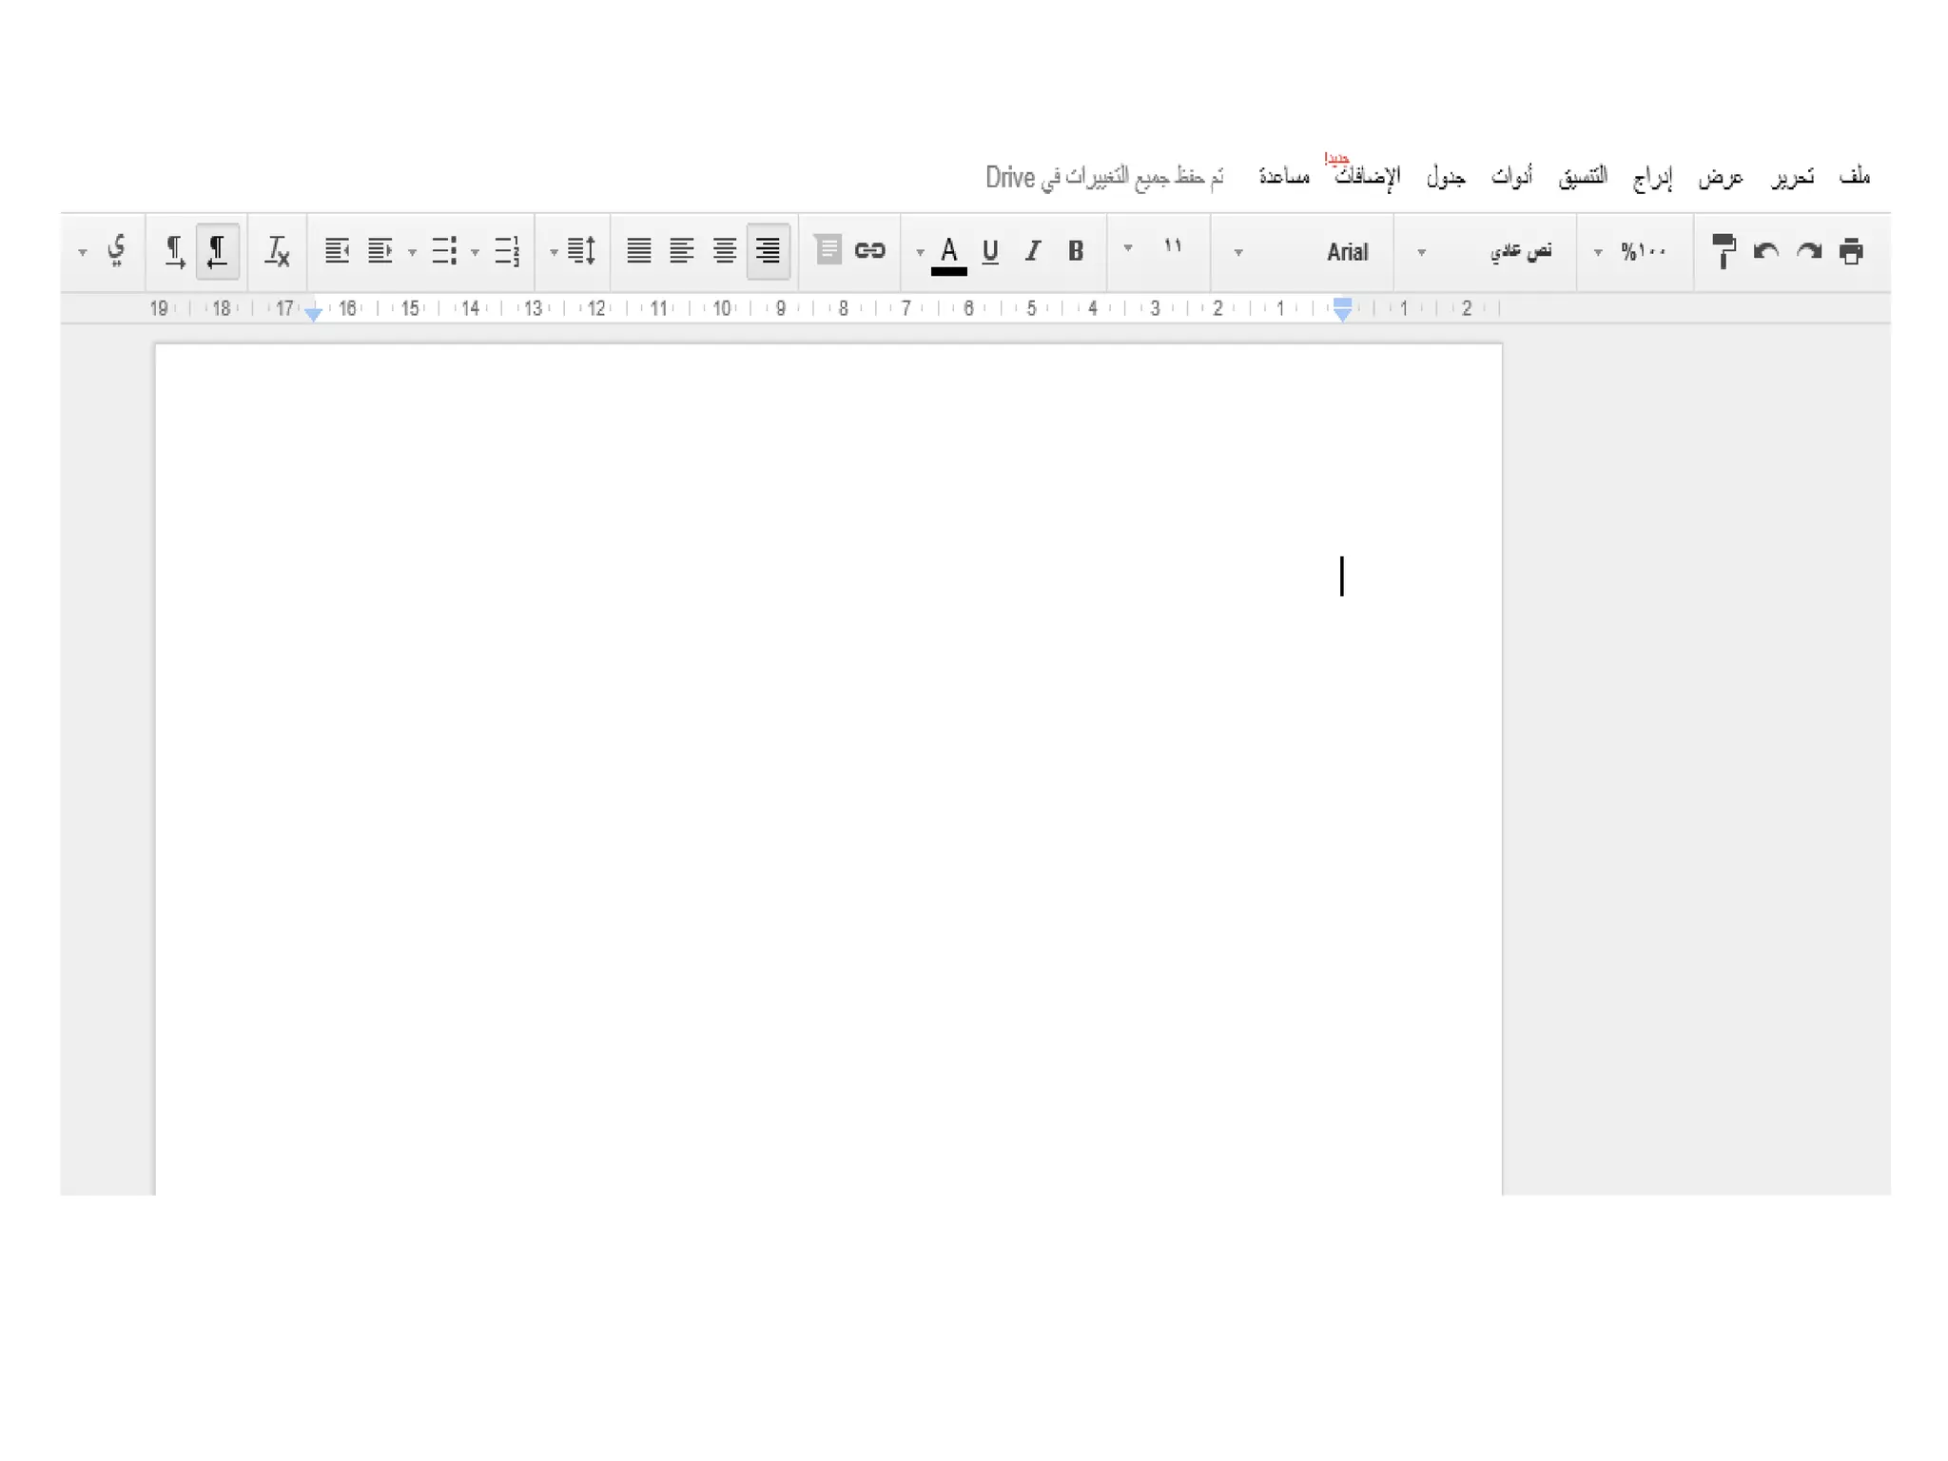Open the ملف (File) menu
Screen dimensions: 1948x1461
pyautogui.click(x=1854, y=176)
